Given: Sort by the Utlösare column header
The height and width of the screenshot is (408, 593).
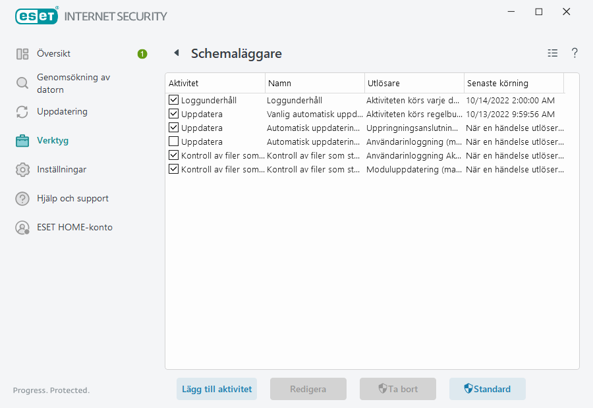Looking at the screenshot, I should pyautogui.click(x=414, y=83).
